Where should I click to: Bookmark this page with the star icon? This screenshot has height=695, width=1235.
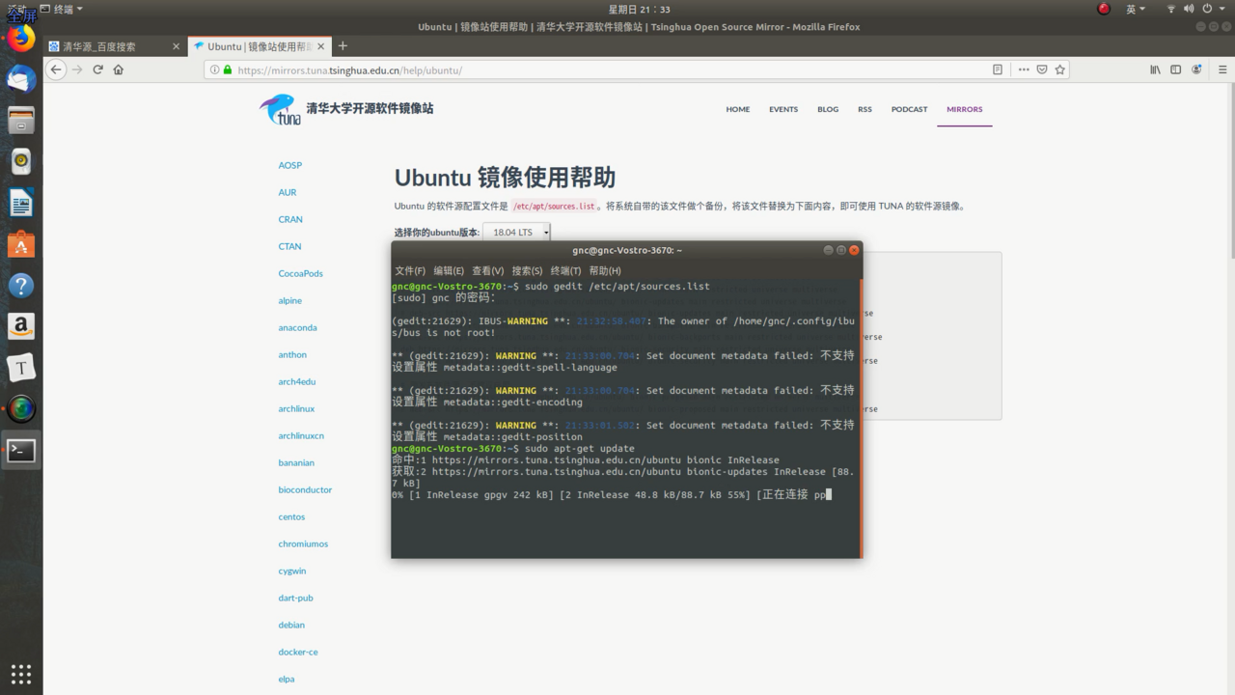tap(1060, 69)
